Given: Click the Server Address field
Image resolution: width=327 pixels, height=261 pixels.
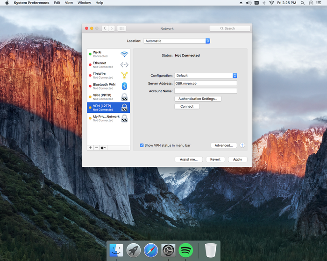Looking at the screenshot, I should [206, 83].
